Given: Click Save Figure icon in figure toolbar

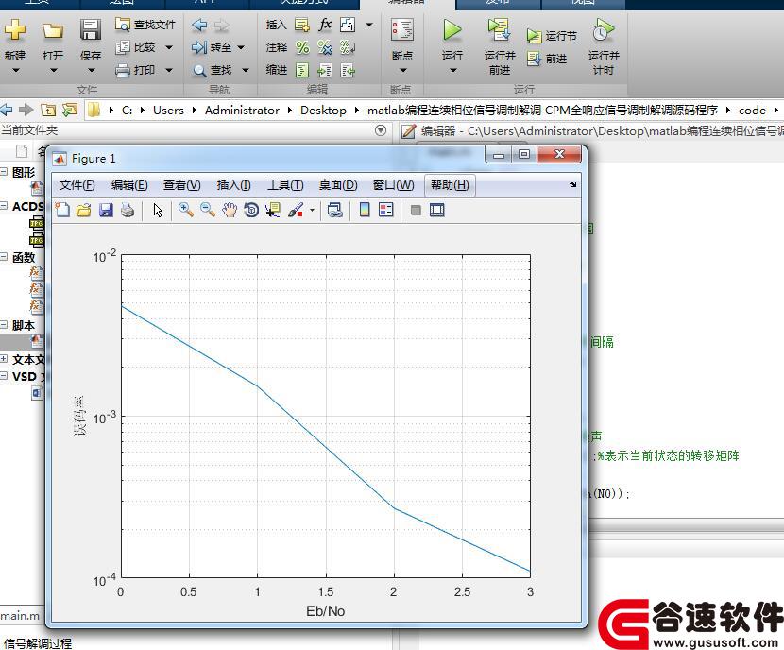Looking at the screenshot, I should pyautogui.click(x=106, y=210).
